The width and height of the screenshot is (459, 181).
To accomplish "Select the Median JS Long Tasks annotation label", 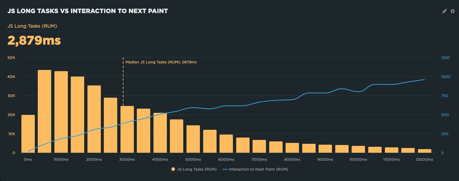I will point(161,62).
